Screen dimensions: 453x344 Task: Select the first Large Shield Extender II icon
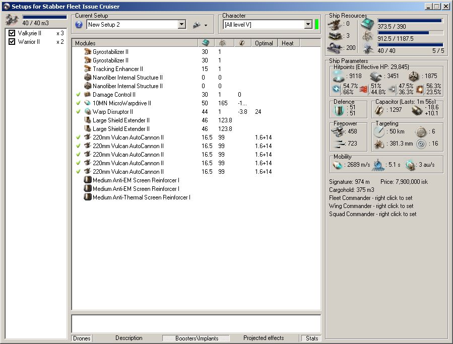point(88,120)
